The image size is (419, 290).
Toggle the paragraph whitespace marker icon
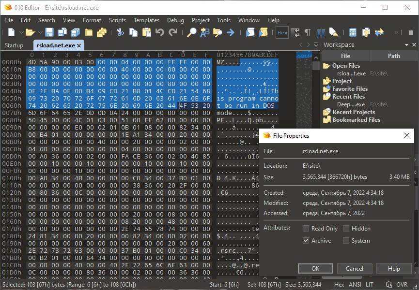coord(308,32)
